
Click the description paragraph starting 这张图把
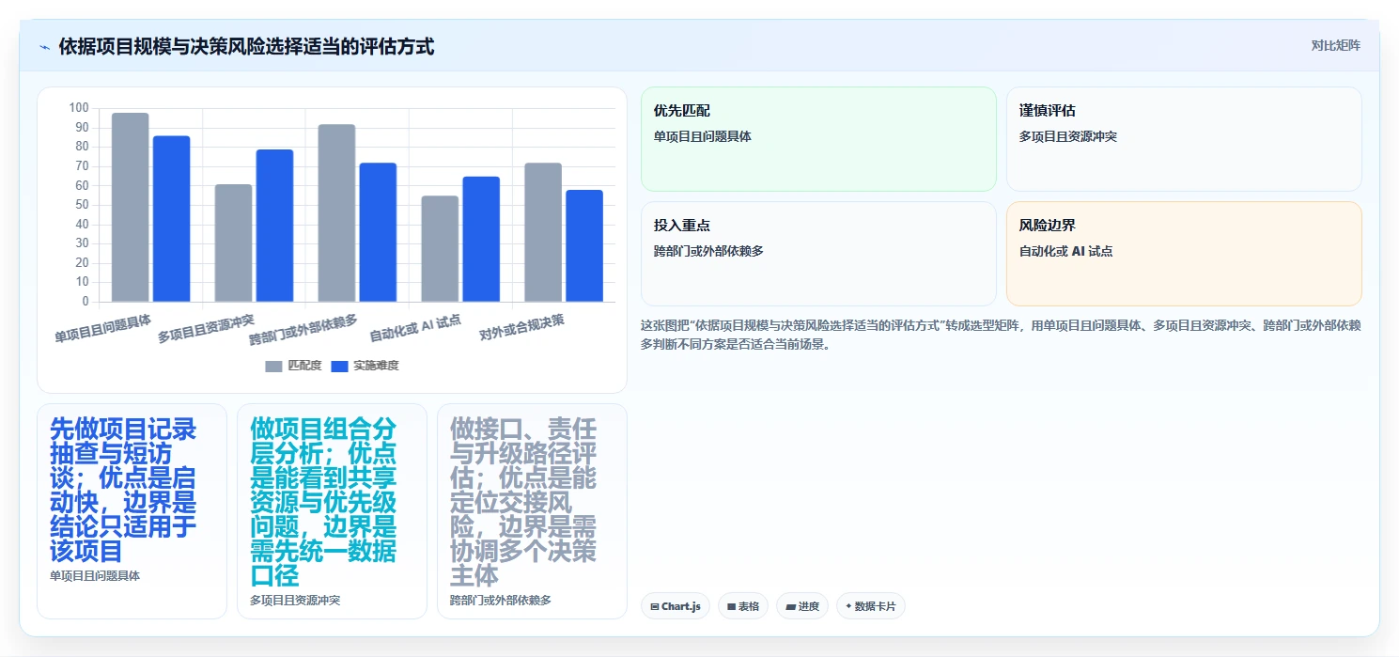(x=1001, y=335)
